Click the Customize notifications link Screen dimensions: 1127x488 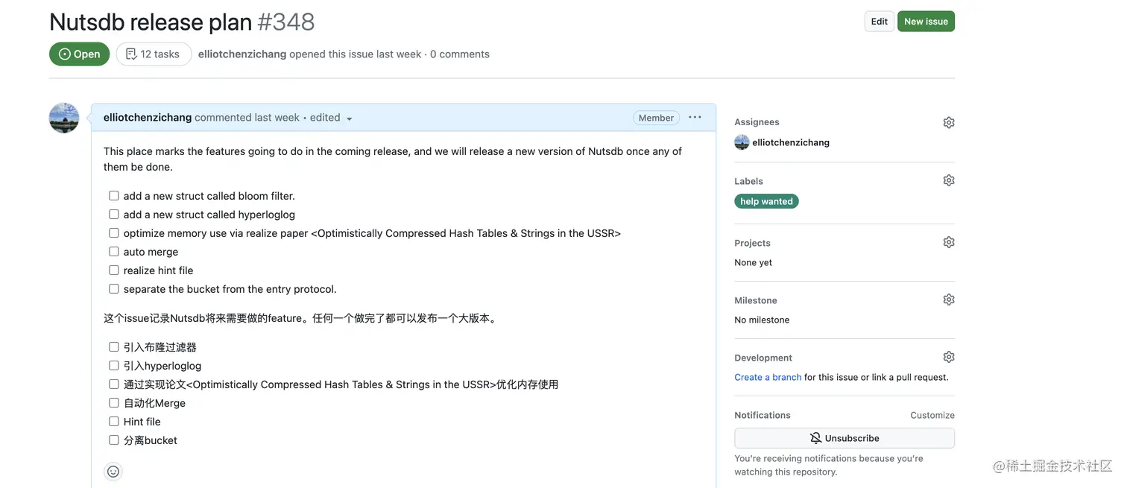coord(932,415)
